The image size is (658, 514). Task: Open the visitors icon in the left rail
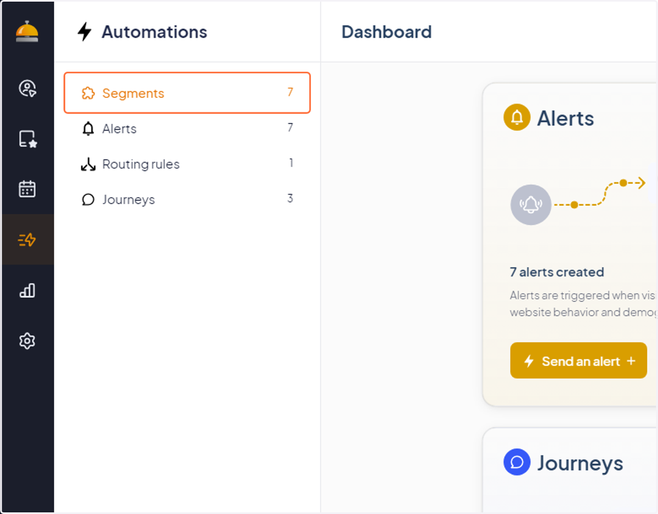point(27,88)
